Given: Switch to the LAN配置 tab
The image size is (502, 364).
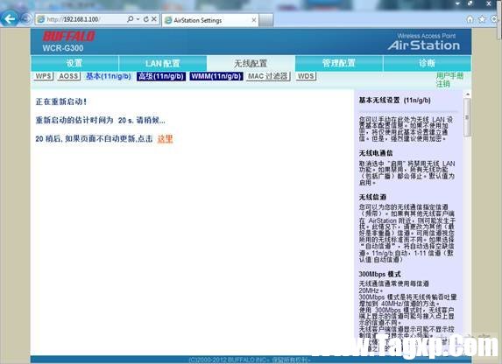Looking at the screenshot, I should click(163, 63).
